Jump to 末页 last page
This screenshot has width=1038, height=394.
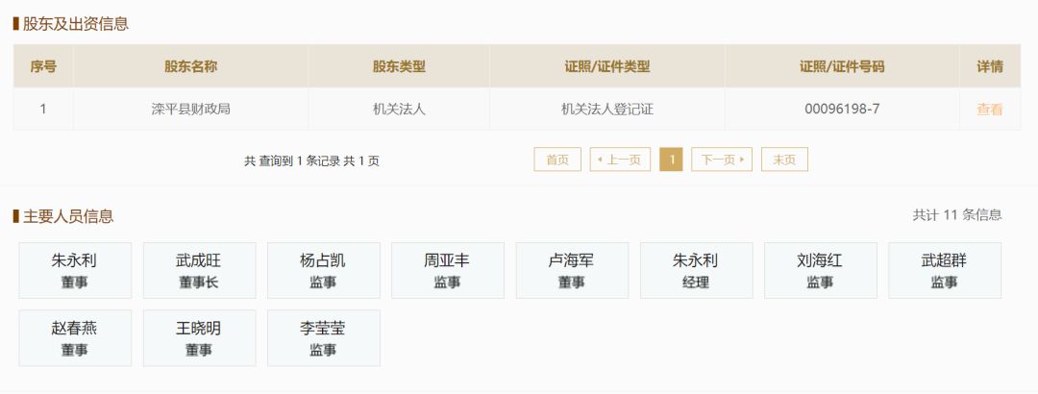click(784, 160)
